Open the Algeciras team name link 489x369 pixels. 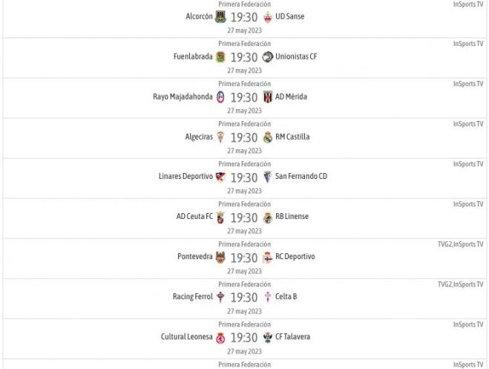(199, 137)
